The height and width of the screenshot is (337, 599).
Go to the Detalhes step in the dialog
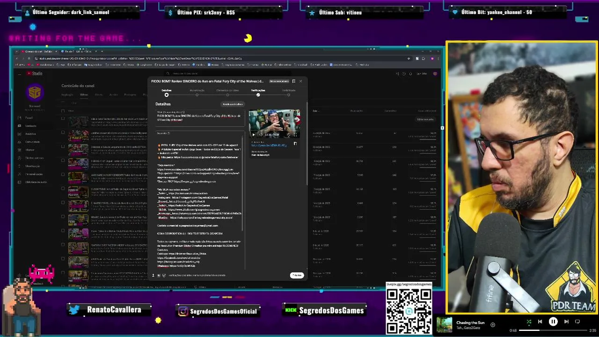166,92
